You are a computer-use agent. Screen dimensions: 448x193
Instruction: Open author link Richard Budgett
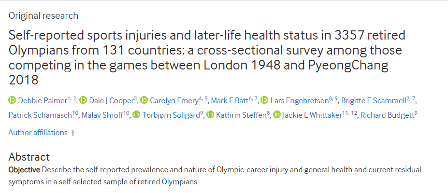(387, 115)
